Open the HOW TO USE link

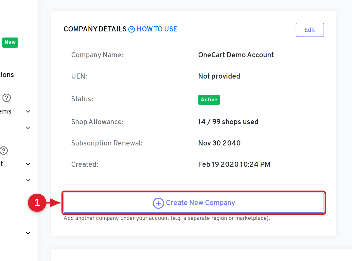coord(157,29)
